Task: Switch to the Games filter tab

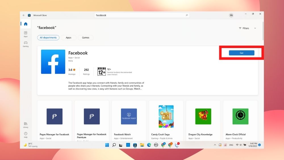Action: 85,38
